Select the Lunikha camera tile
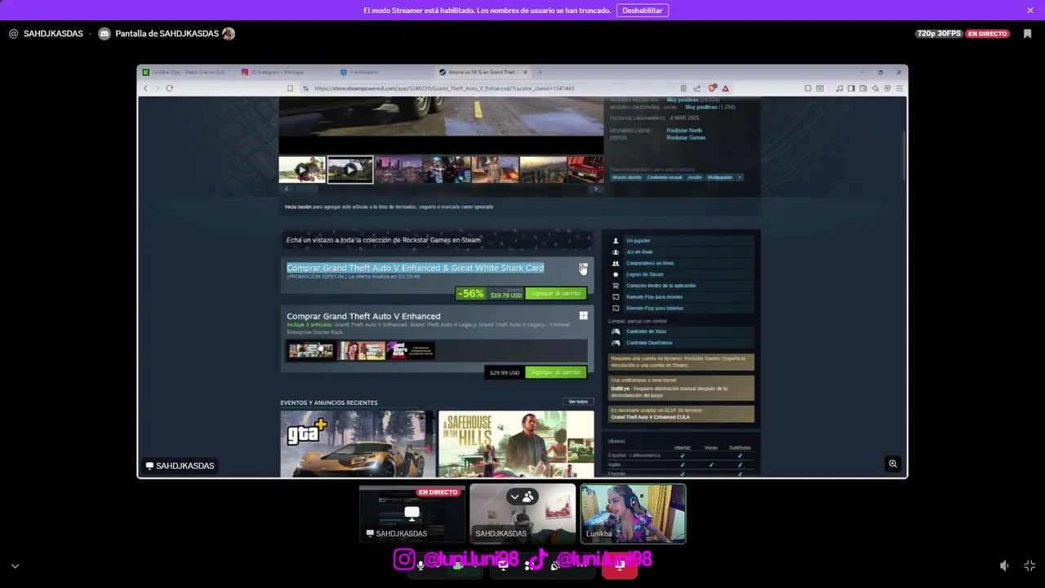This screenshot has width=1045, height=588. point(633,514)
